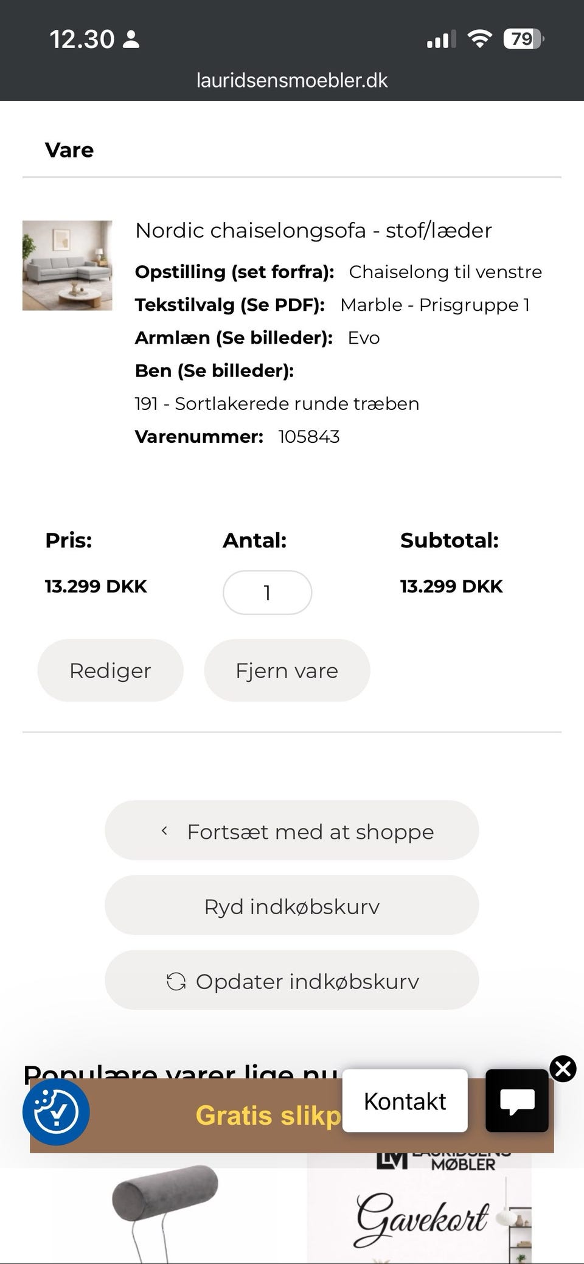The height and width of the screenshot is (1264, 584).
Task: Open the sofa product thumbnail
Action: (68, 265)
